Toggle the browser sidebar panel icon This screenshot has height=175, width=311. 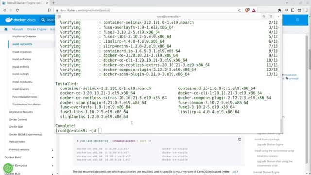[x=293, y=10]
